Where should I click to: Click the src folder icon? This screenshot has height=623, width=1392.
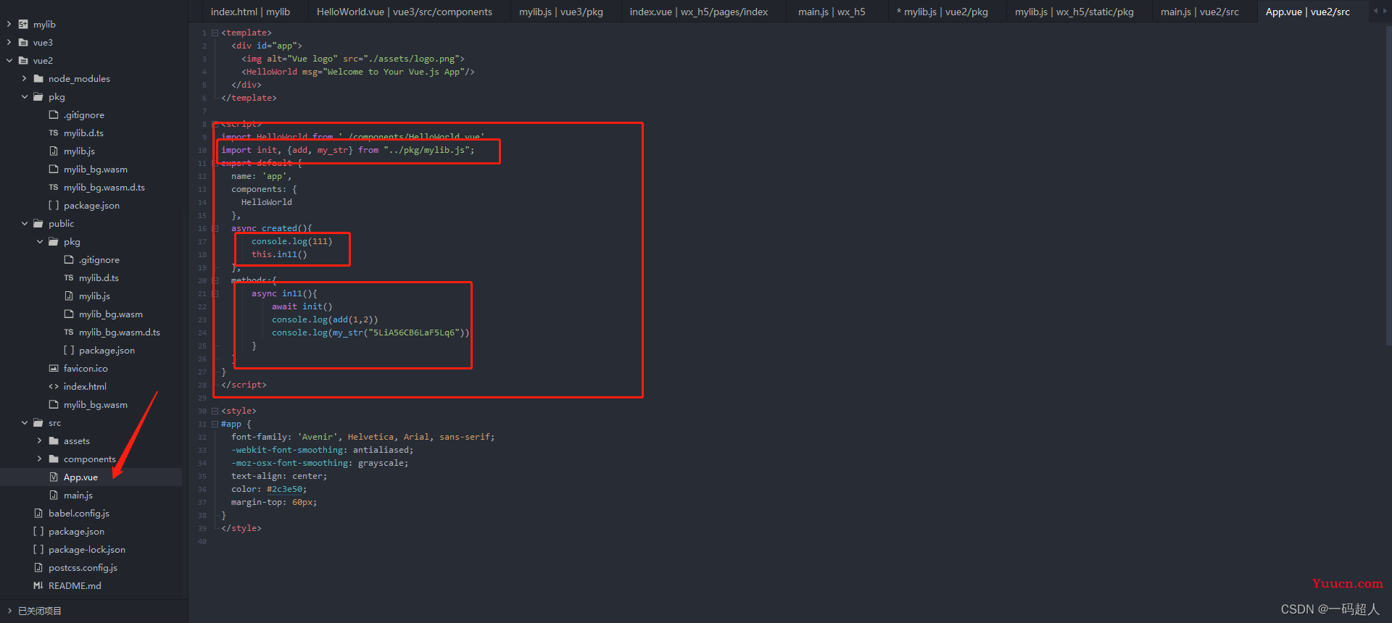38,422
